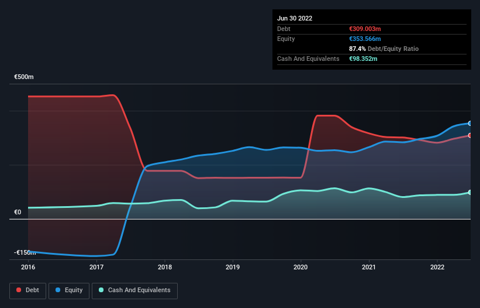Click the €0 axis label
The image size is (480, 308).
pyautogui.click(x=18, y=212)
